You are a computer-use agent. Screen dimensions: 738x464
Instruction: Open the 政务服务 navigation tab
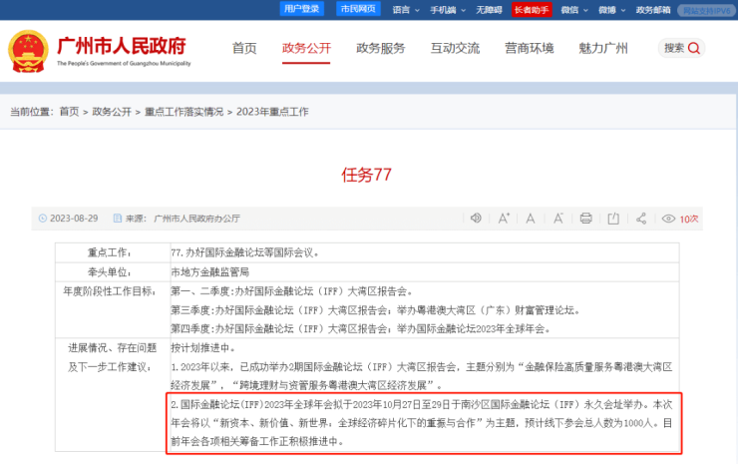381,48
